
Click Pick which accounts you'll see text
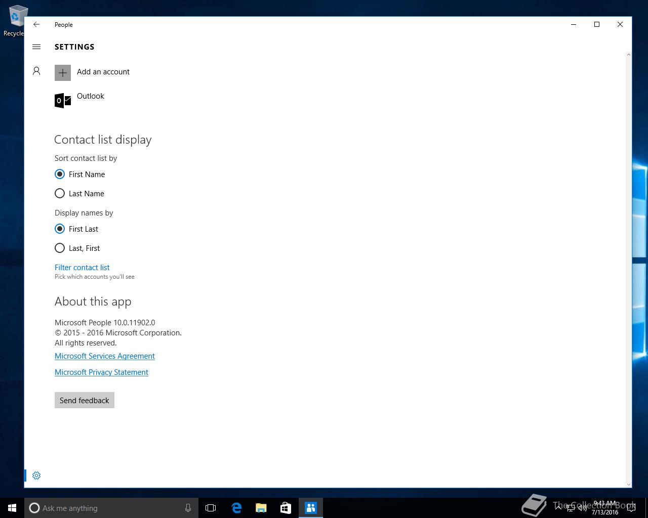95,277
